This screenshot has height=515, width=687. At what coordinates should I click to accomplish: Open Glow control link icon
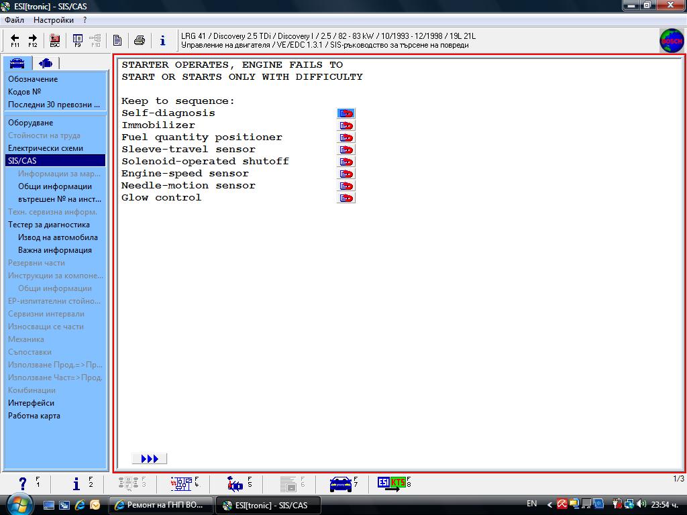coord(346,198)
